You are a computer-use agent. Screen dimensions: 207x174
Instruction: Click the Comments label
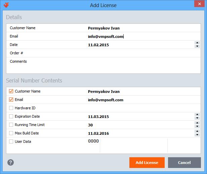18,61
